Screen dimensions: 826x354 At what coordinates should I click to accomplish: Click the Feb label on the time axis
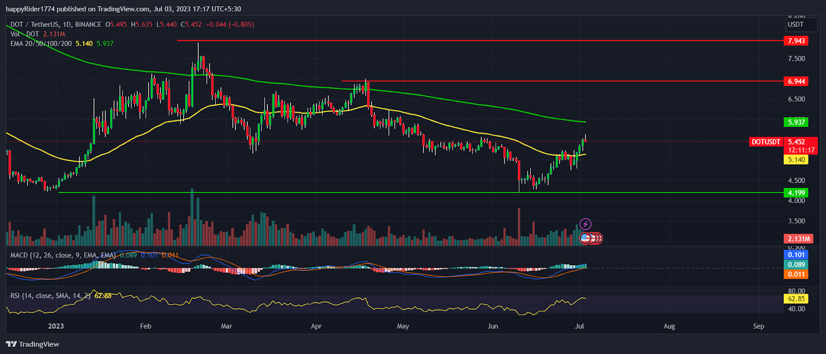(146, 326)
